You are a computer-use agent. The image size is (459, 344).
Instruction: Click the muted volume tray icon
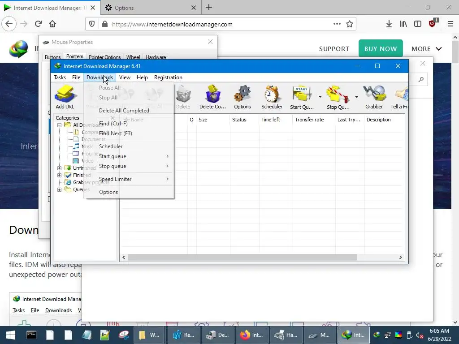coord(420,335)
